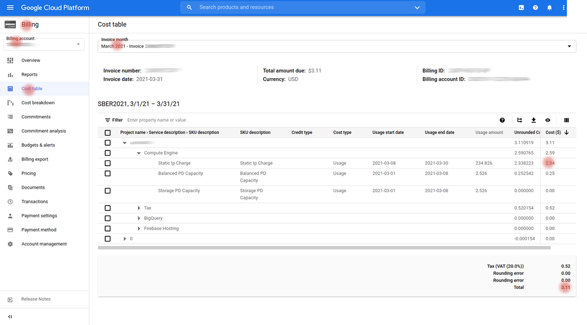Open notifications bell
This screenshot has height=325, width=587.
coord(549,8)
